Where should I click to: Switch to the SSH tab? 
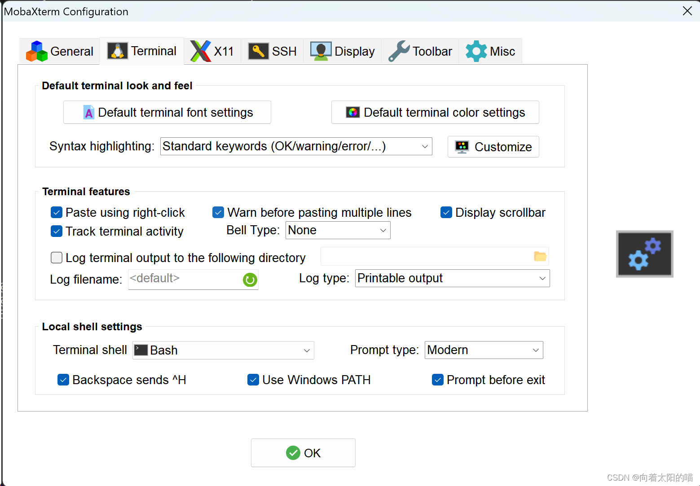tap(273, 51)
